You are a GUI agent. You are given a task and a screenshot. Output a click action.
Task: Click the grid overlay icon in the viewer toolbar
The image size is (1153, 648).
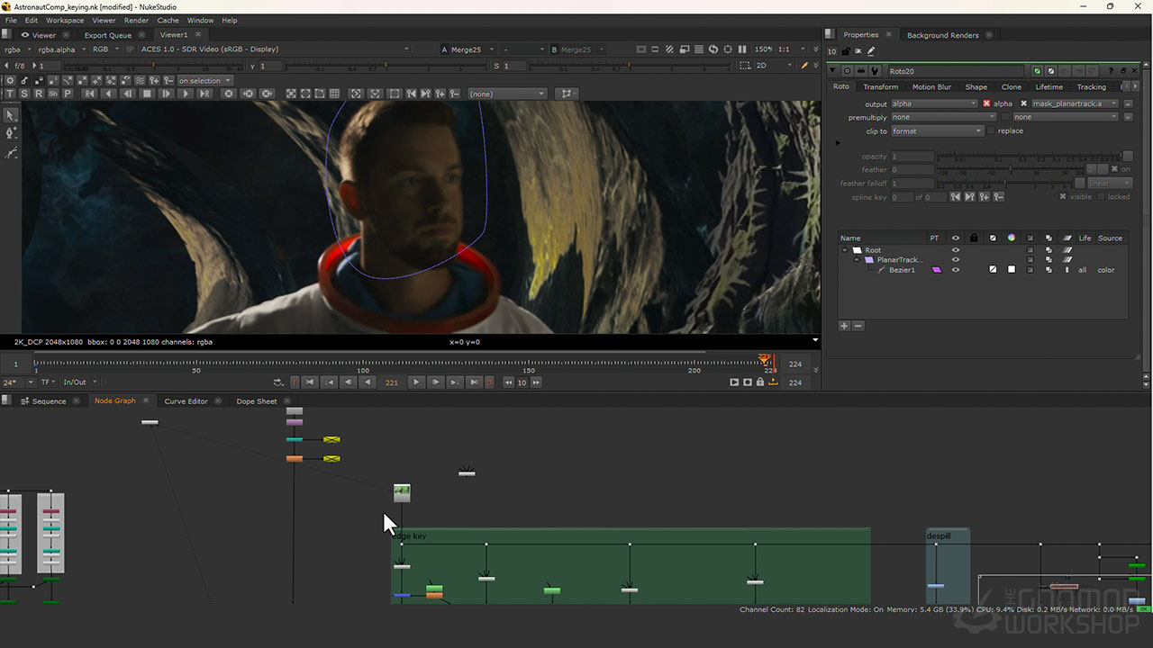click(335, 93)
